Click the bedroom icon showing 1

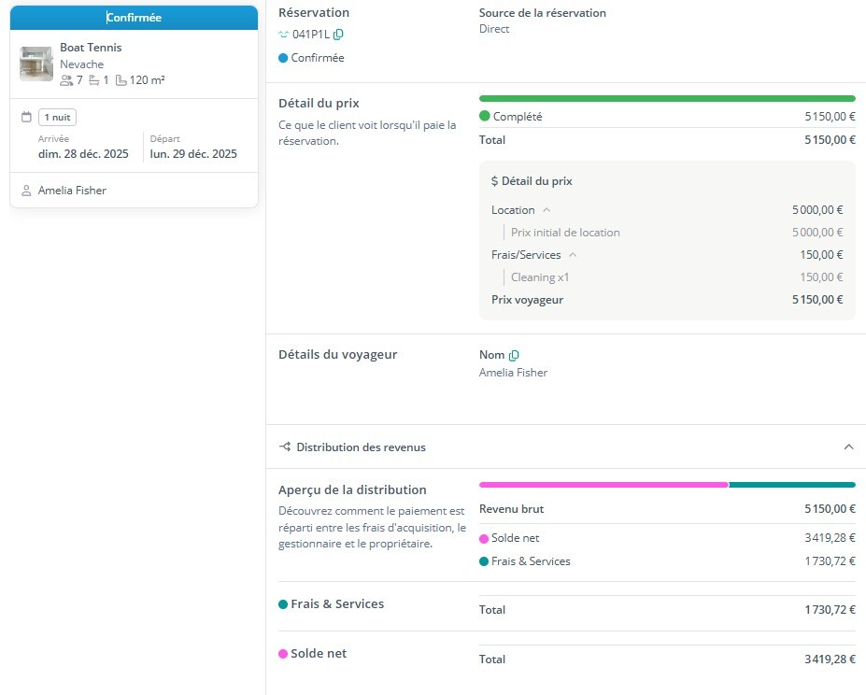[94, 80]
